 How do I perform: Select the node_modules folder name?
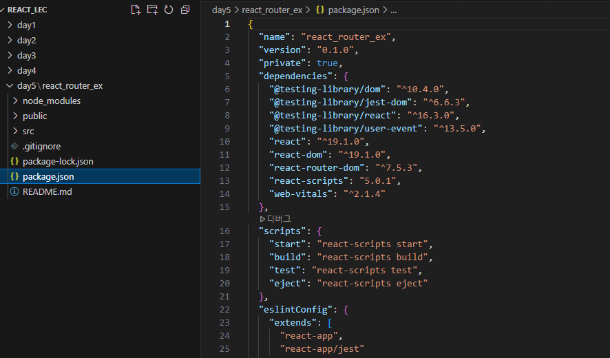(52, 101)
